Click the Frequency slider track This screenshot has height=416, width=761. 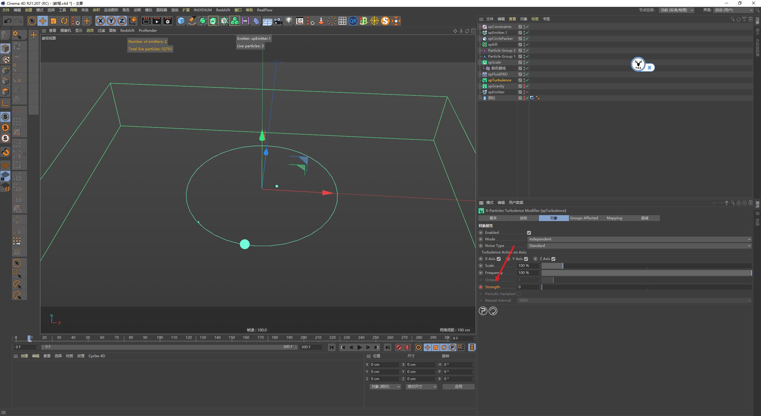coord(645,272)
